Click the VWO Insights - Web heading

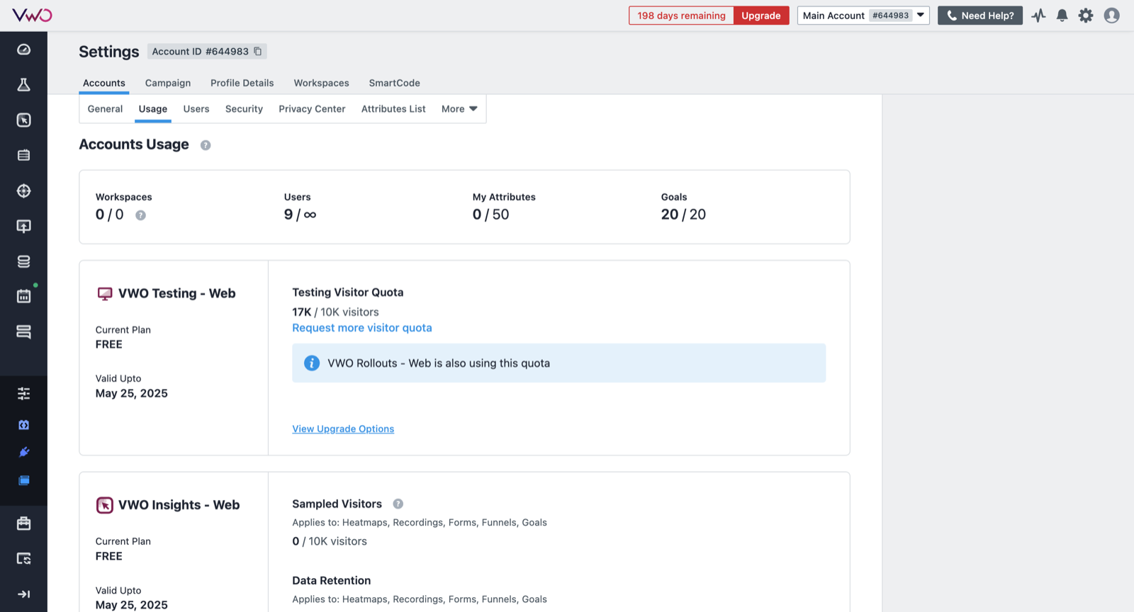point(179,505)
